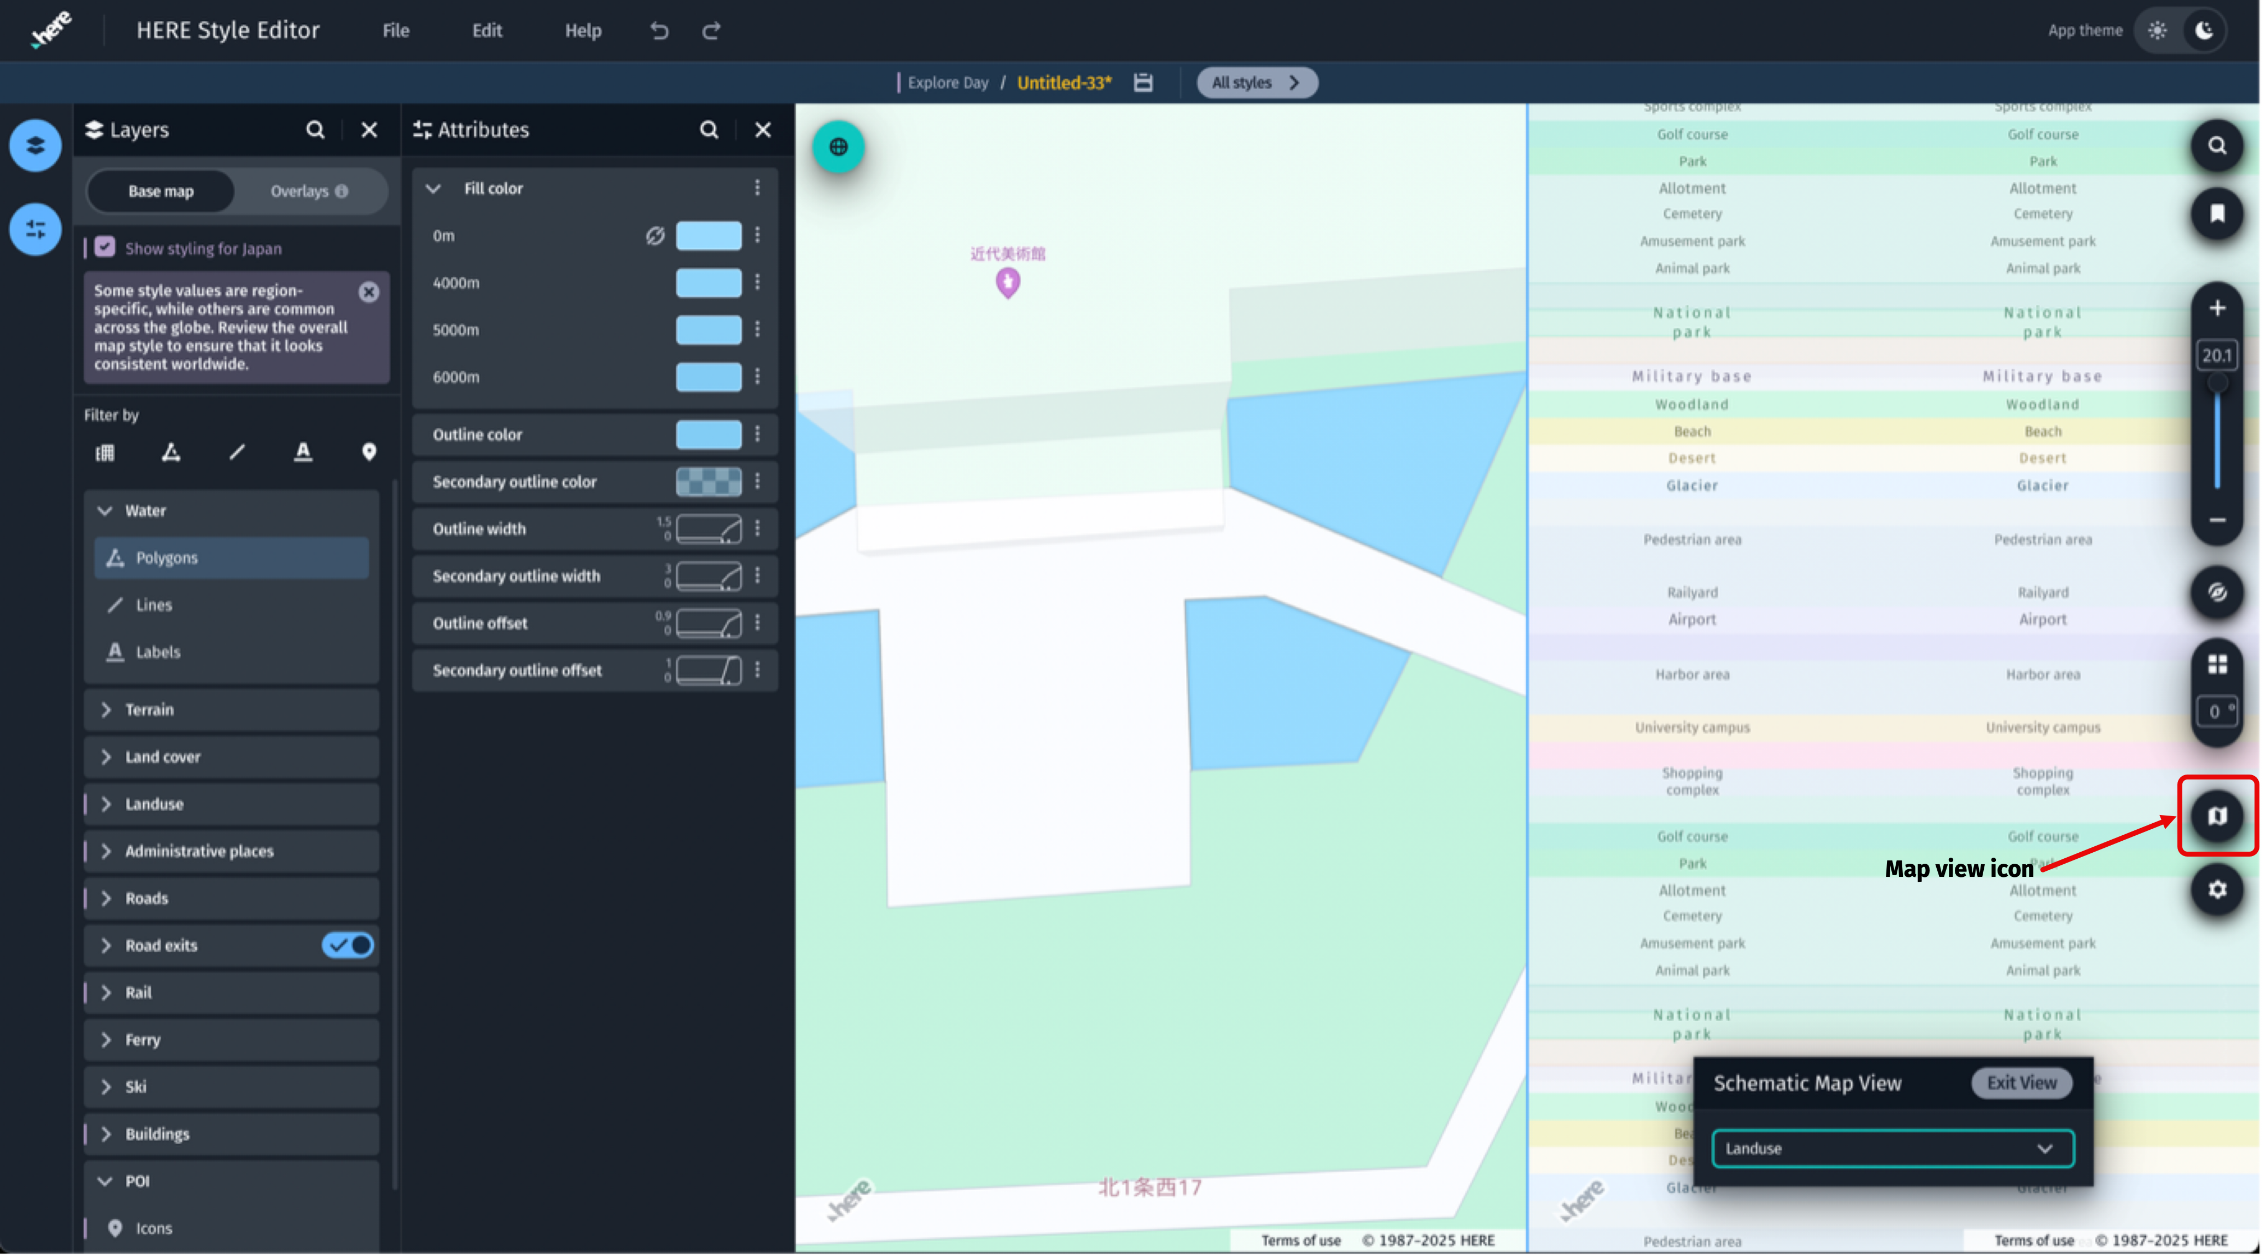
Task: Select the Polygons filter icon under Filter by
Action: click(x=172, y=452)
